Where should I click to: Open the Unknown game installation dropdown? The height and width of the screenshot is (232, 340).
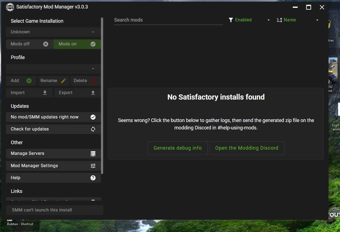[53, 32]
